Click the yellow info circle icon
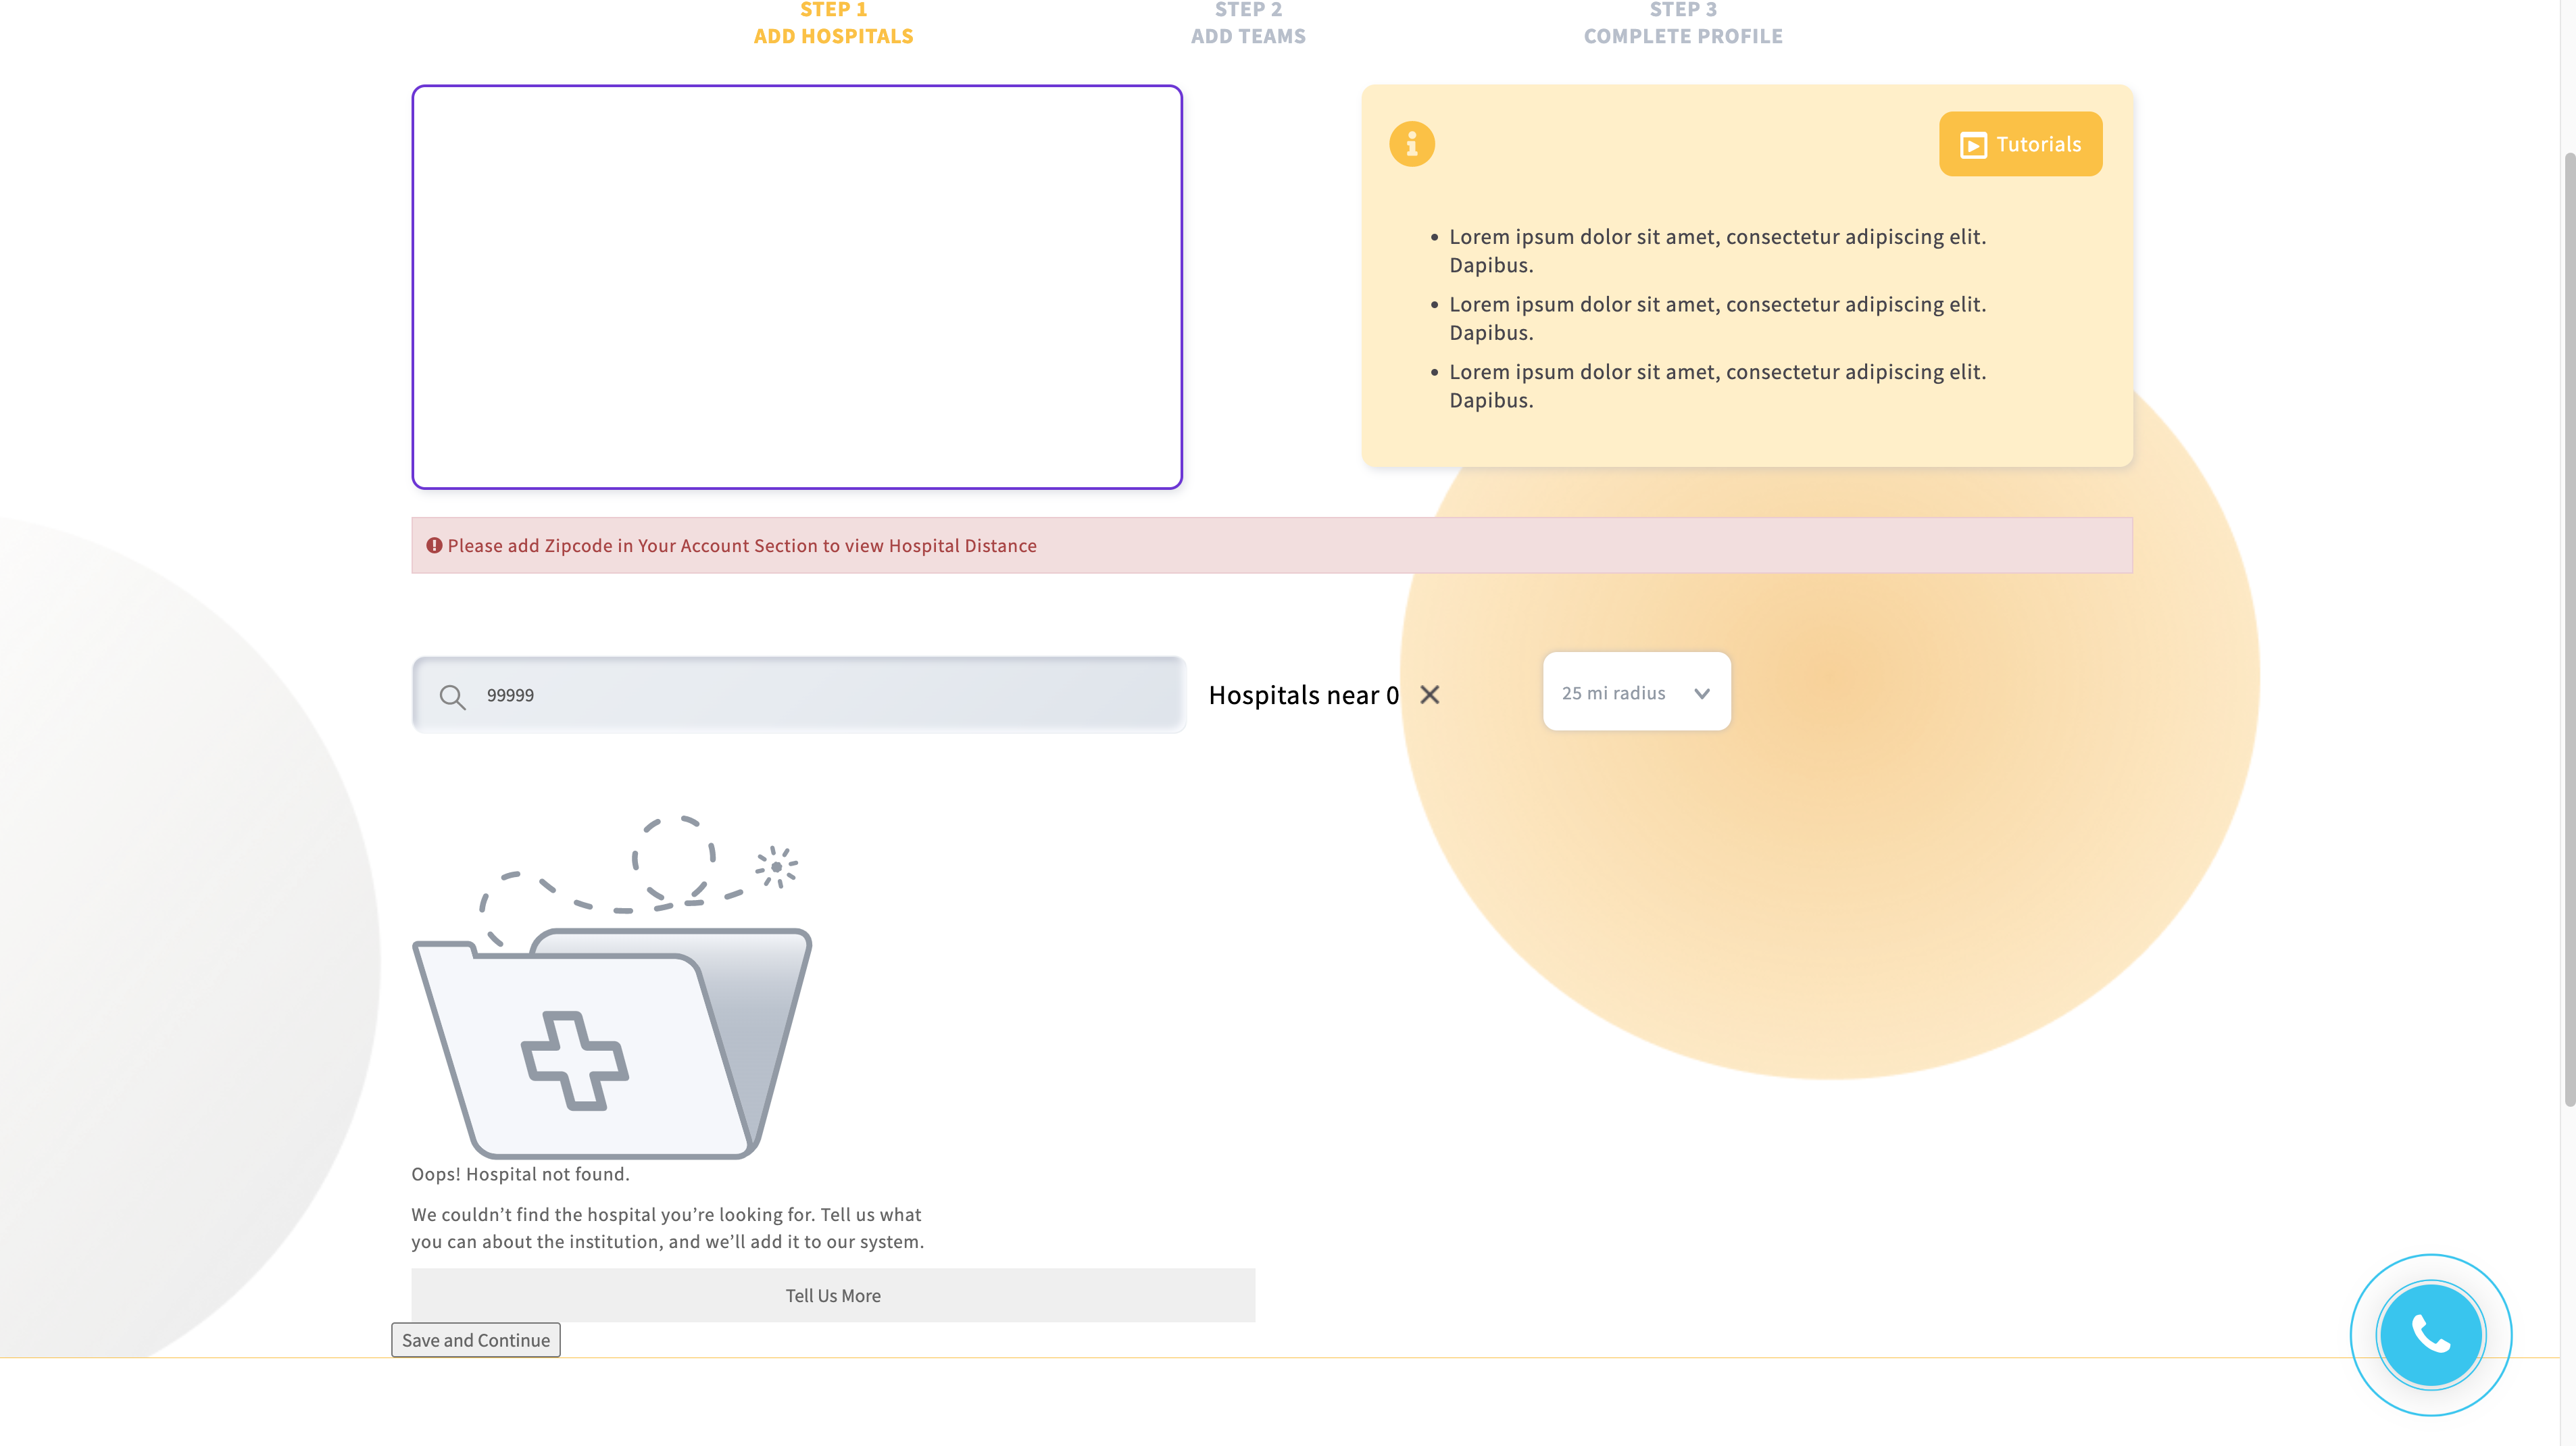 click(1411, 144)
